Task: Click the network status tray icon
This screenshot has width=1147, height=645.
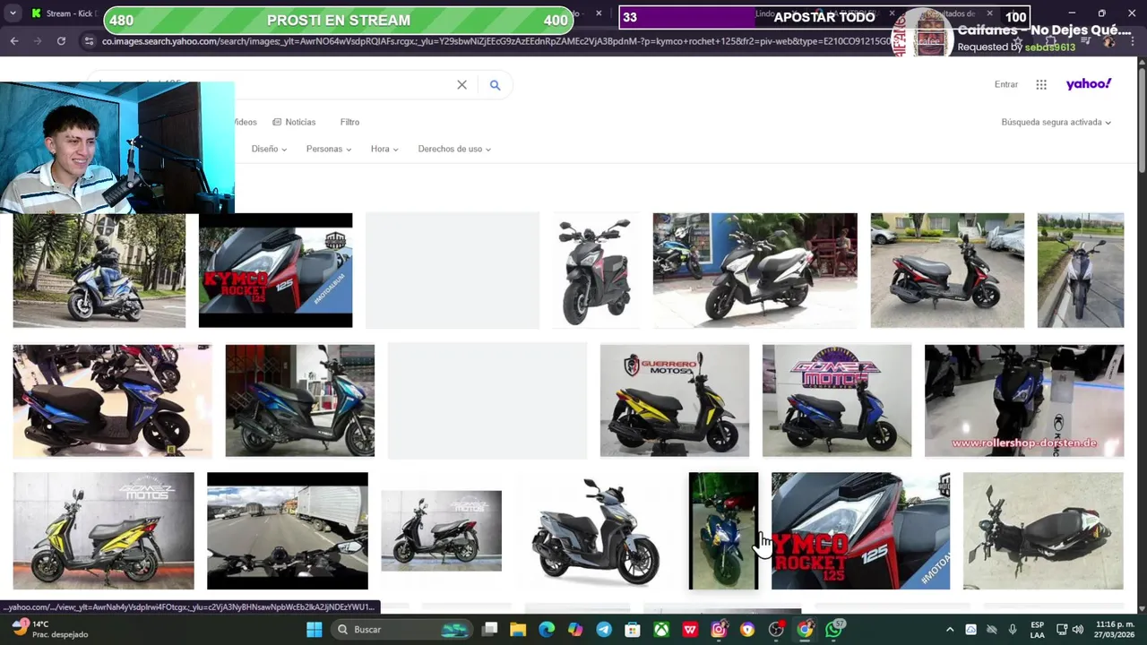Action: click(1062, 630)
